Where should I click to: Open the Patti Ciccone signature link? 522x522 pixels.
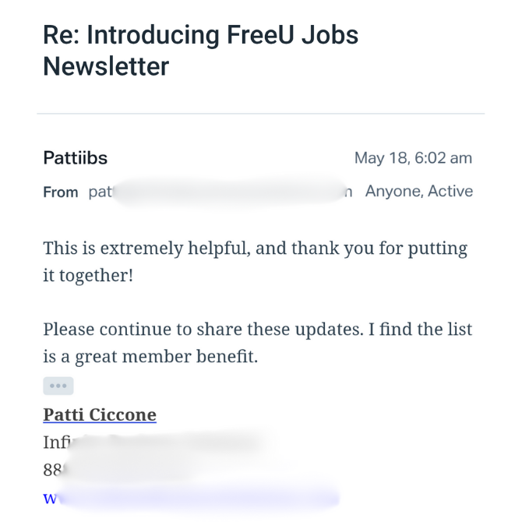tap(100, 414)
